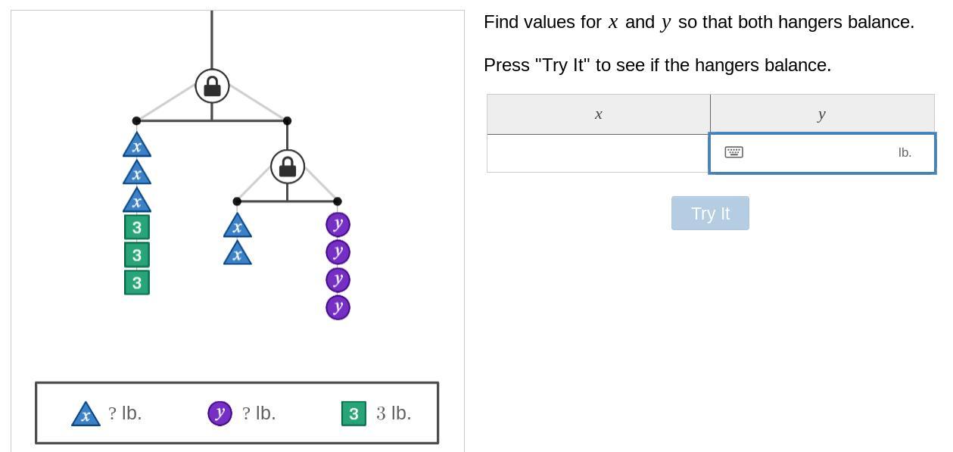Image resolution: width=953 pixels, height=452 pixels.
Task: Click the second purple y circle from the top
Action: tap(338, 251)
